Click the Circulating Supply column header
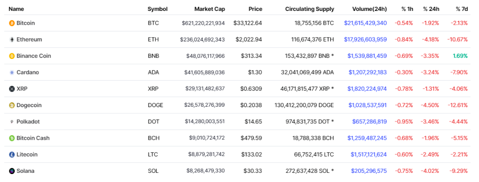 [309, 9]
